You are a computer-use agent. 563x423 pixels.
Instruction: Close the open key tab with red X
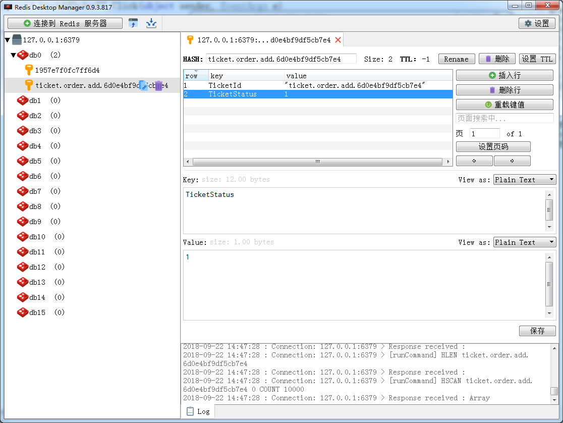[x=338, y=40]
